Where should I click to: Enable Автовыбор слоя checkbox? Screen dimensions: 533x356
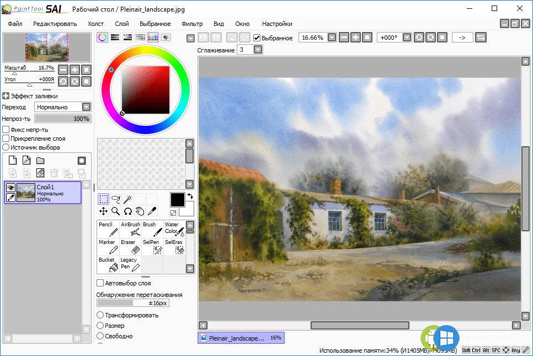click(100, 283)
